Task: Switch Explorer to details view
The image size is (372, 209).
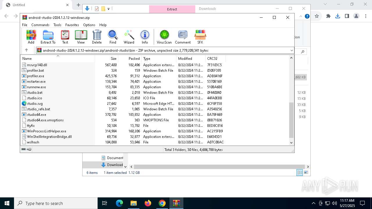Action: (x=300, y=173)
